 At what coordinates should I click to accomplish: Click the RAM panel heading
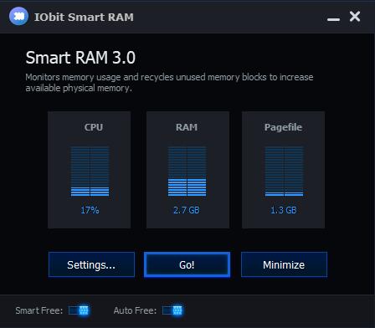tap(187, 127)
